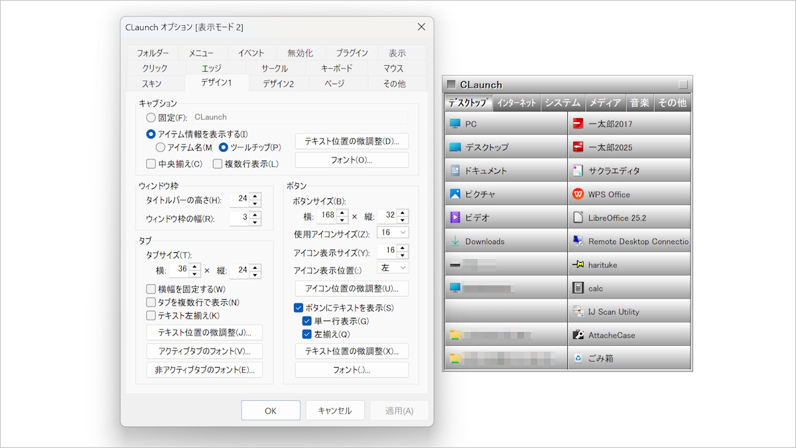This screenshot has width=796, height=448.
Task: Click the OK button
Action: tap(271, 411)
